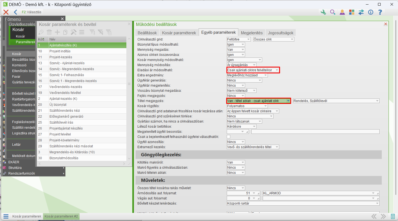Select the 'Szállítólevél írás' row
The image size is (398, 221).
tap(82, 123)
